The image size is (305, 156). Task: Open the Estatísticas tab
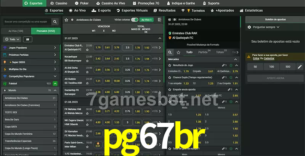(251, 11)
